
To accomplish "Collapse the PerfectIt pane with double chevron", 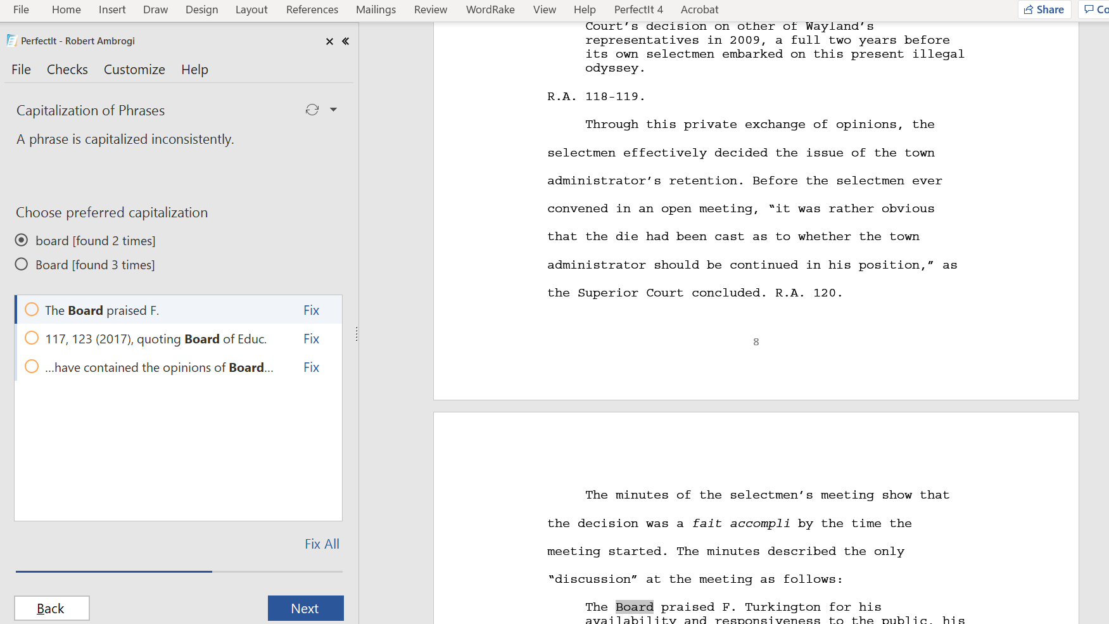I will 345,41.
